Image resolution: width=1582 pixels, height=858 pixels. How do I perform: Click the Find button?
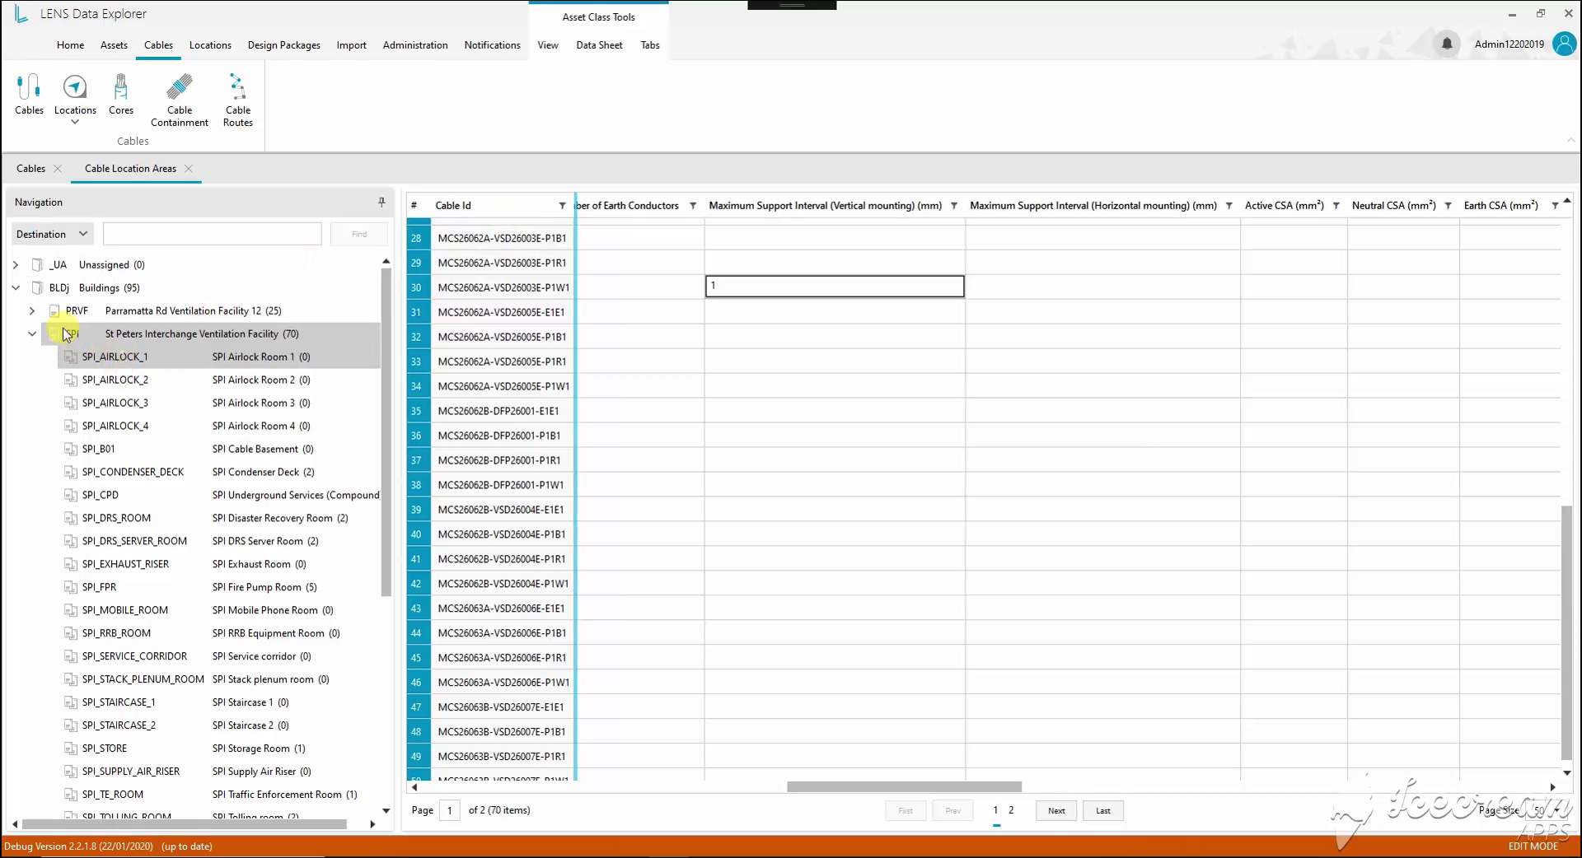click(359, 234)
